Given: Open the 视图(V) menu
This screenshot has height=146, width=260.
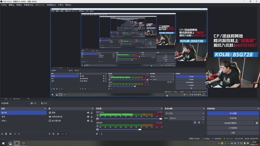Looking at the screenshot, I should [19, 5].
